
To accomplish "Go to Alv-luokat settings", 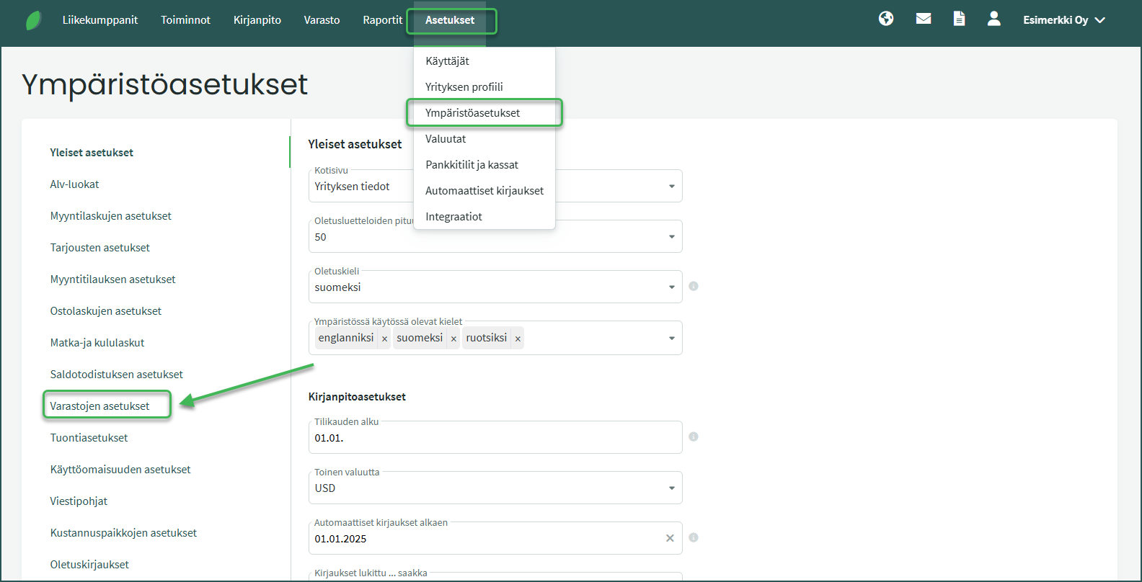I will pyautogui.click(x=74, y=184).
